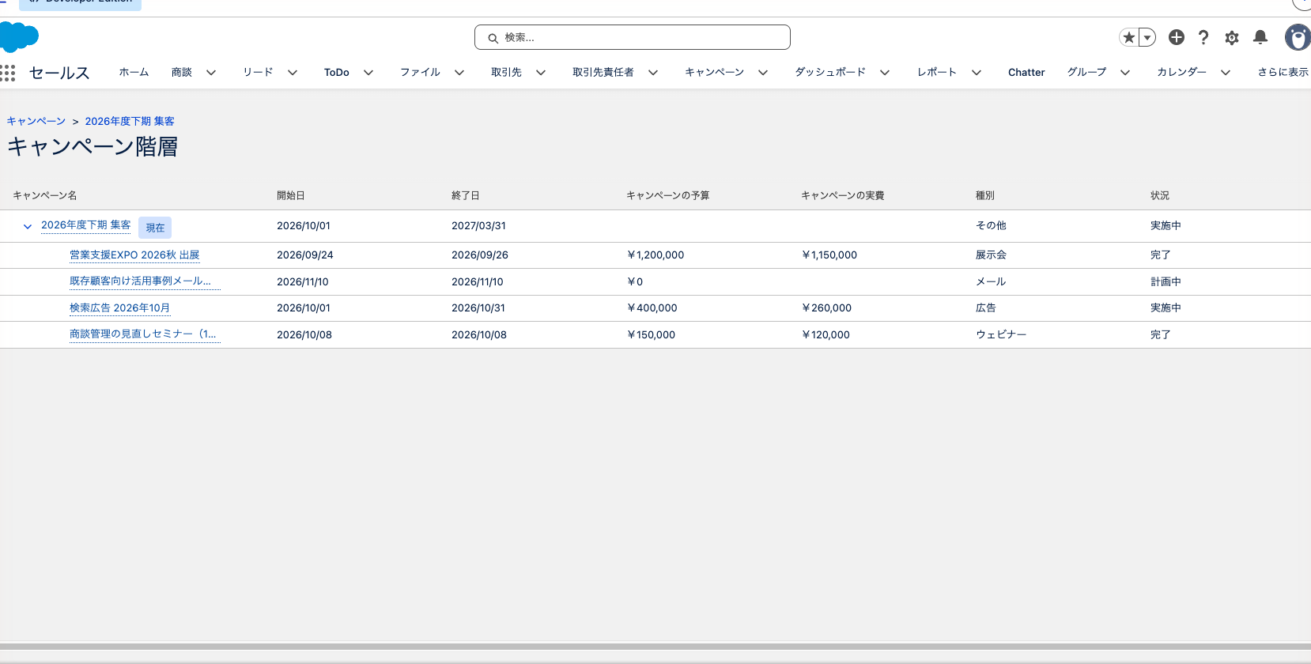Screen dimensions: 1311x664
Task: Collapse the 2026年度下期 集客 hierarchy row
Action: pos(28,226)
